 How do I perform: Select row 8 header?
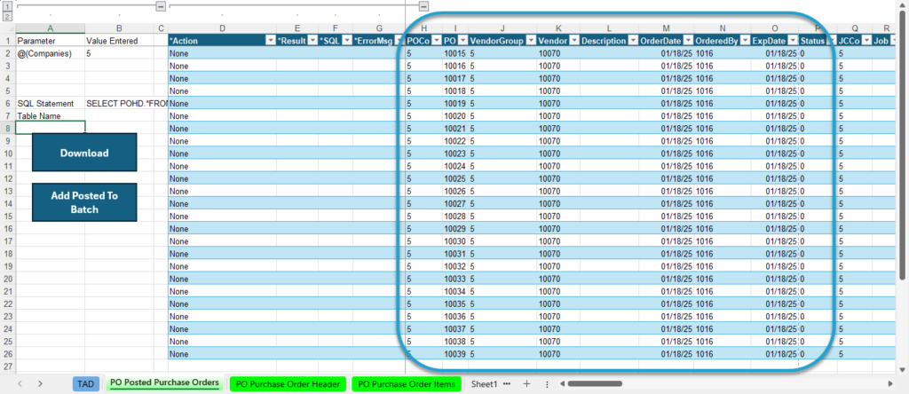pyautogui.click(x=7, y=128)
